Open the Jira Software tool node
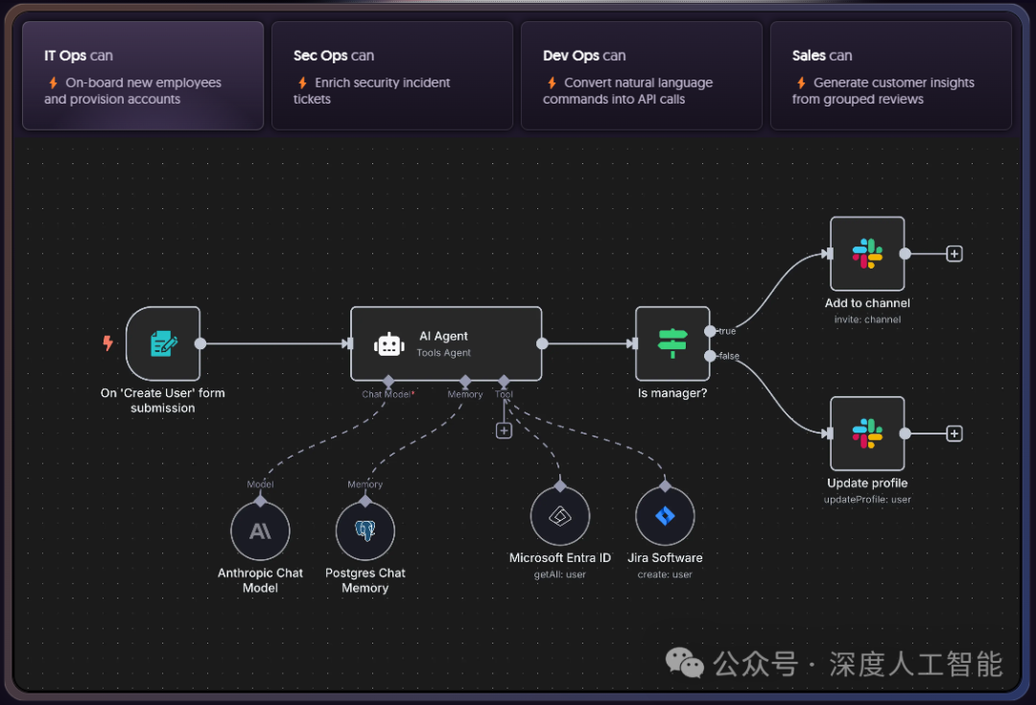 coord(665,516)
